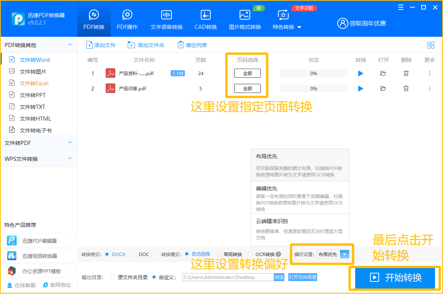Open more options for 产品资料 row
The image size is (443, 294).
429,73
